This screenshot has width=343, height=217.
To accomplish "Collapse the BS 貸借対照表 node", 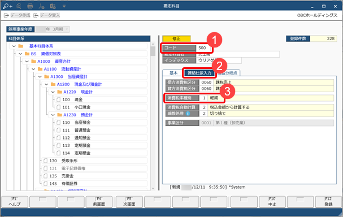I will pos(20,54).
